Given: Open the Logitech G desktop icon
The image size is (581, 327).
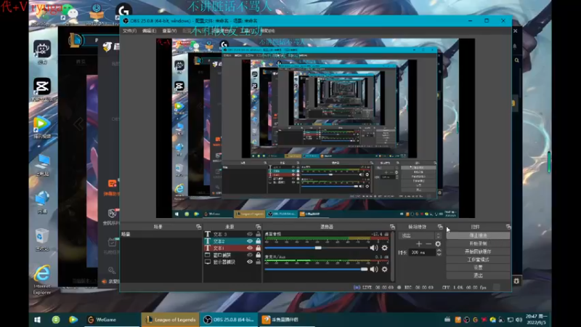Looking at the screenshot, I should (x=123, y=11).
